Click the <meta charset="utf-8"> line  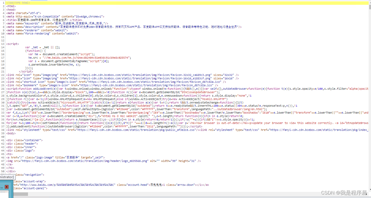[x=24, y=13]
